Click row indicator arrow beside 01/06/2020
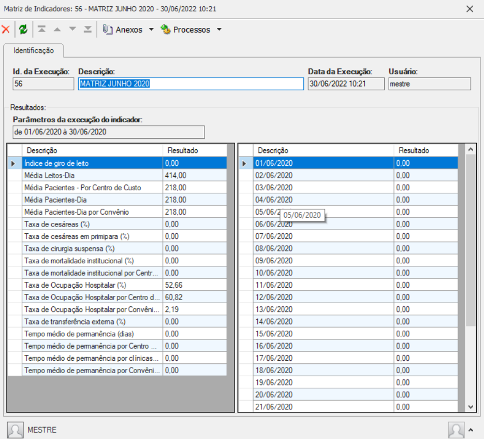484x439 pixels. [x=244, y=163]
